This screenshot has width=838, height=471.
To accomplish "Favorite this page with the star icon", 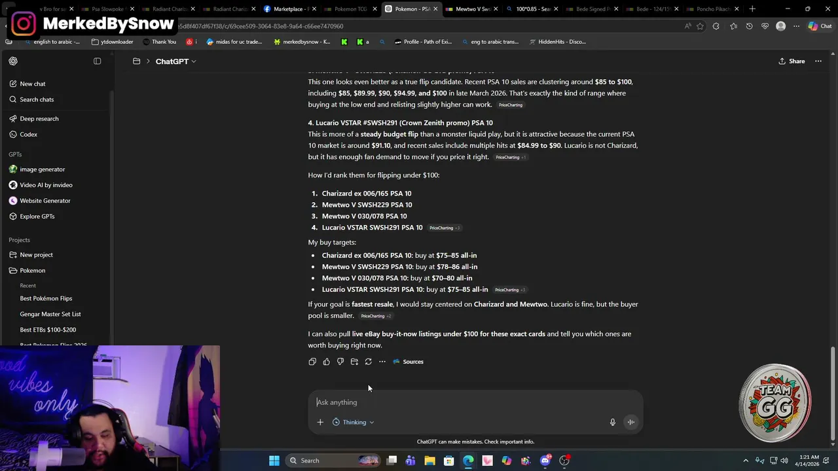I will [x=700, y=26].
